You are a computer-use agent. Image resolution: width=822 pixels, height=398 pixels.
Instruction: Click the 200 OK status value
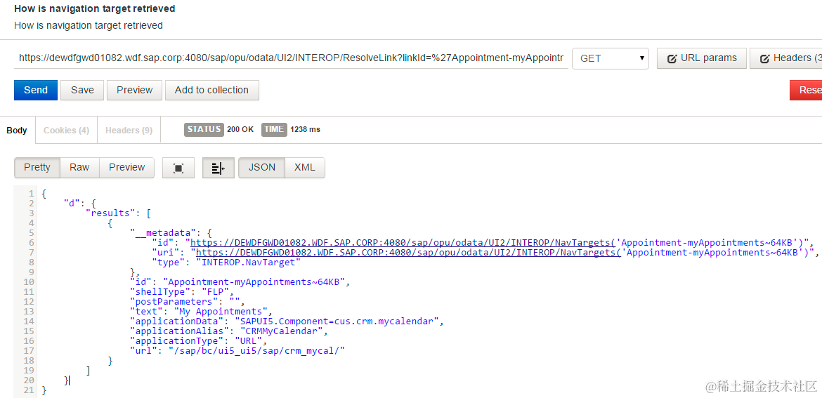coord(240,129)
